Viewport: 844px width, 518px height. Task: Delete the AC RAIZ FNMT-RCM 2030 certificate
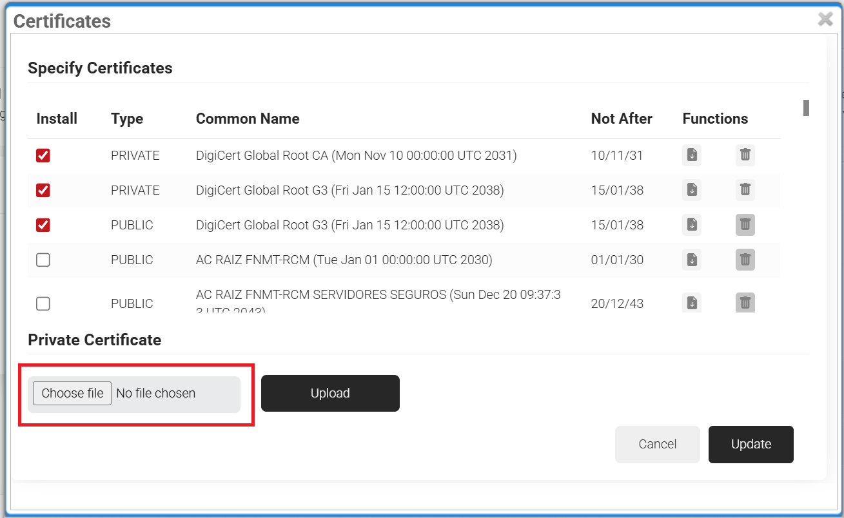[x=745, y=260]
